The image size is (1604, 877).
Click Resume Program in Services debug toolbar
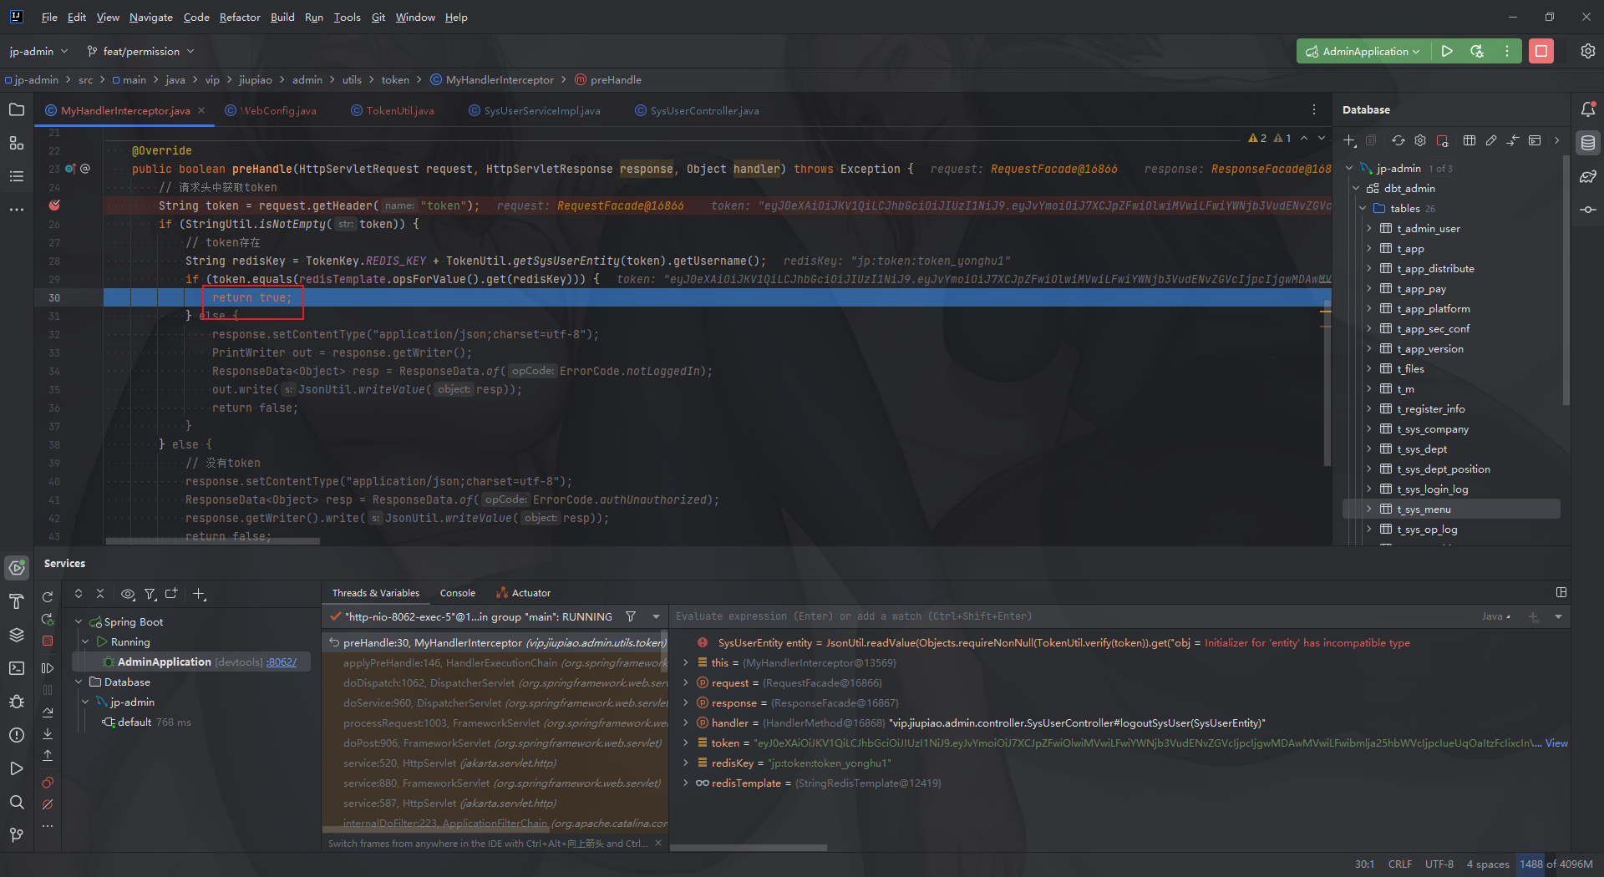click(x=48, y=668)
